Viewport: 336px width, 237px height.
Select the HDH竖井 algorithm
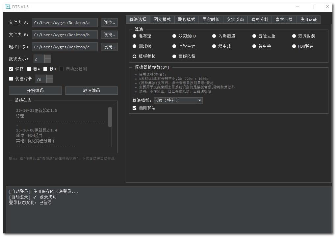(x=294, y=46)
